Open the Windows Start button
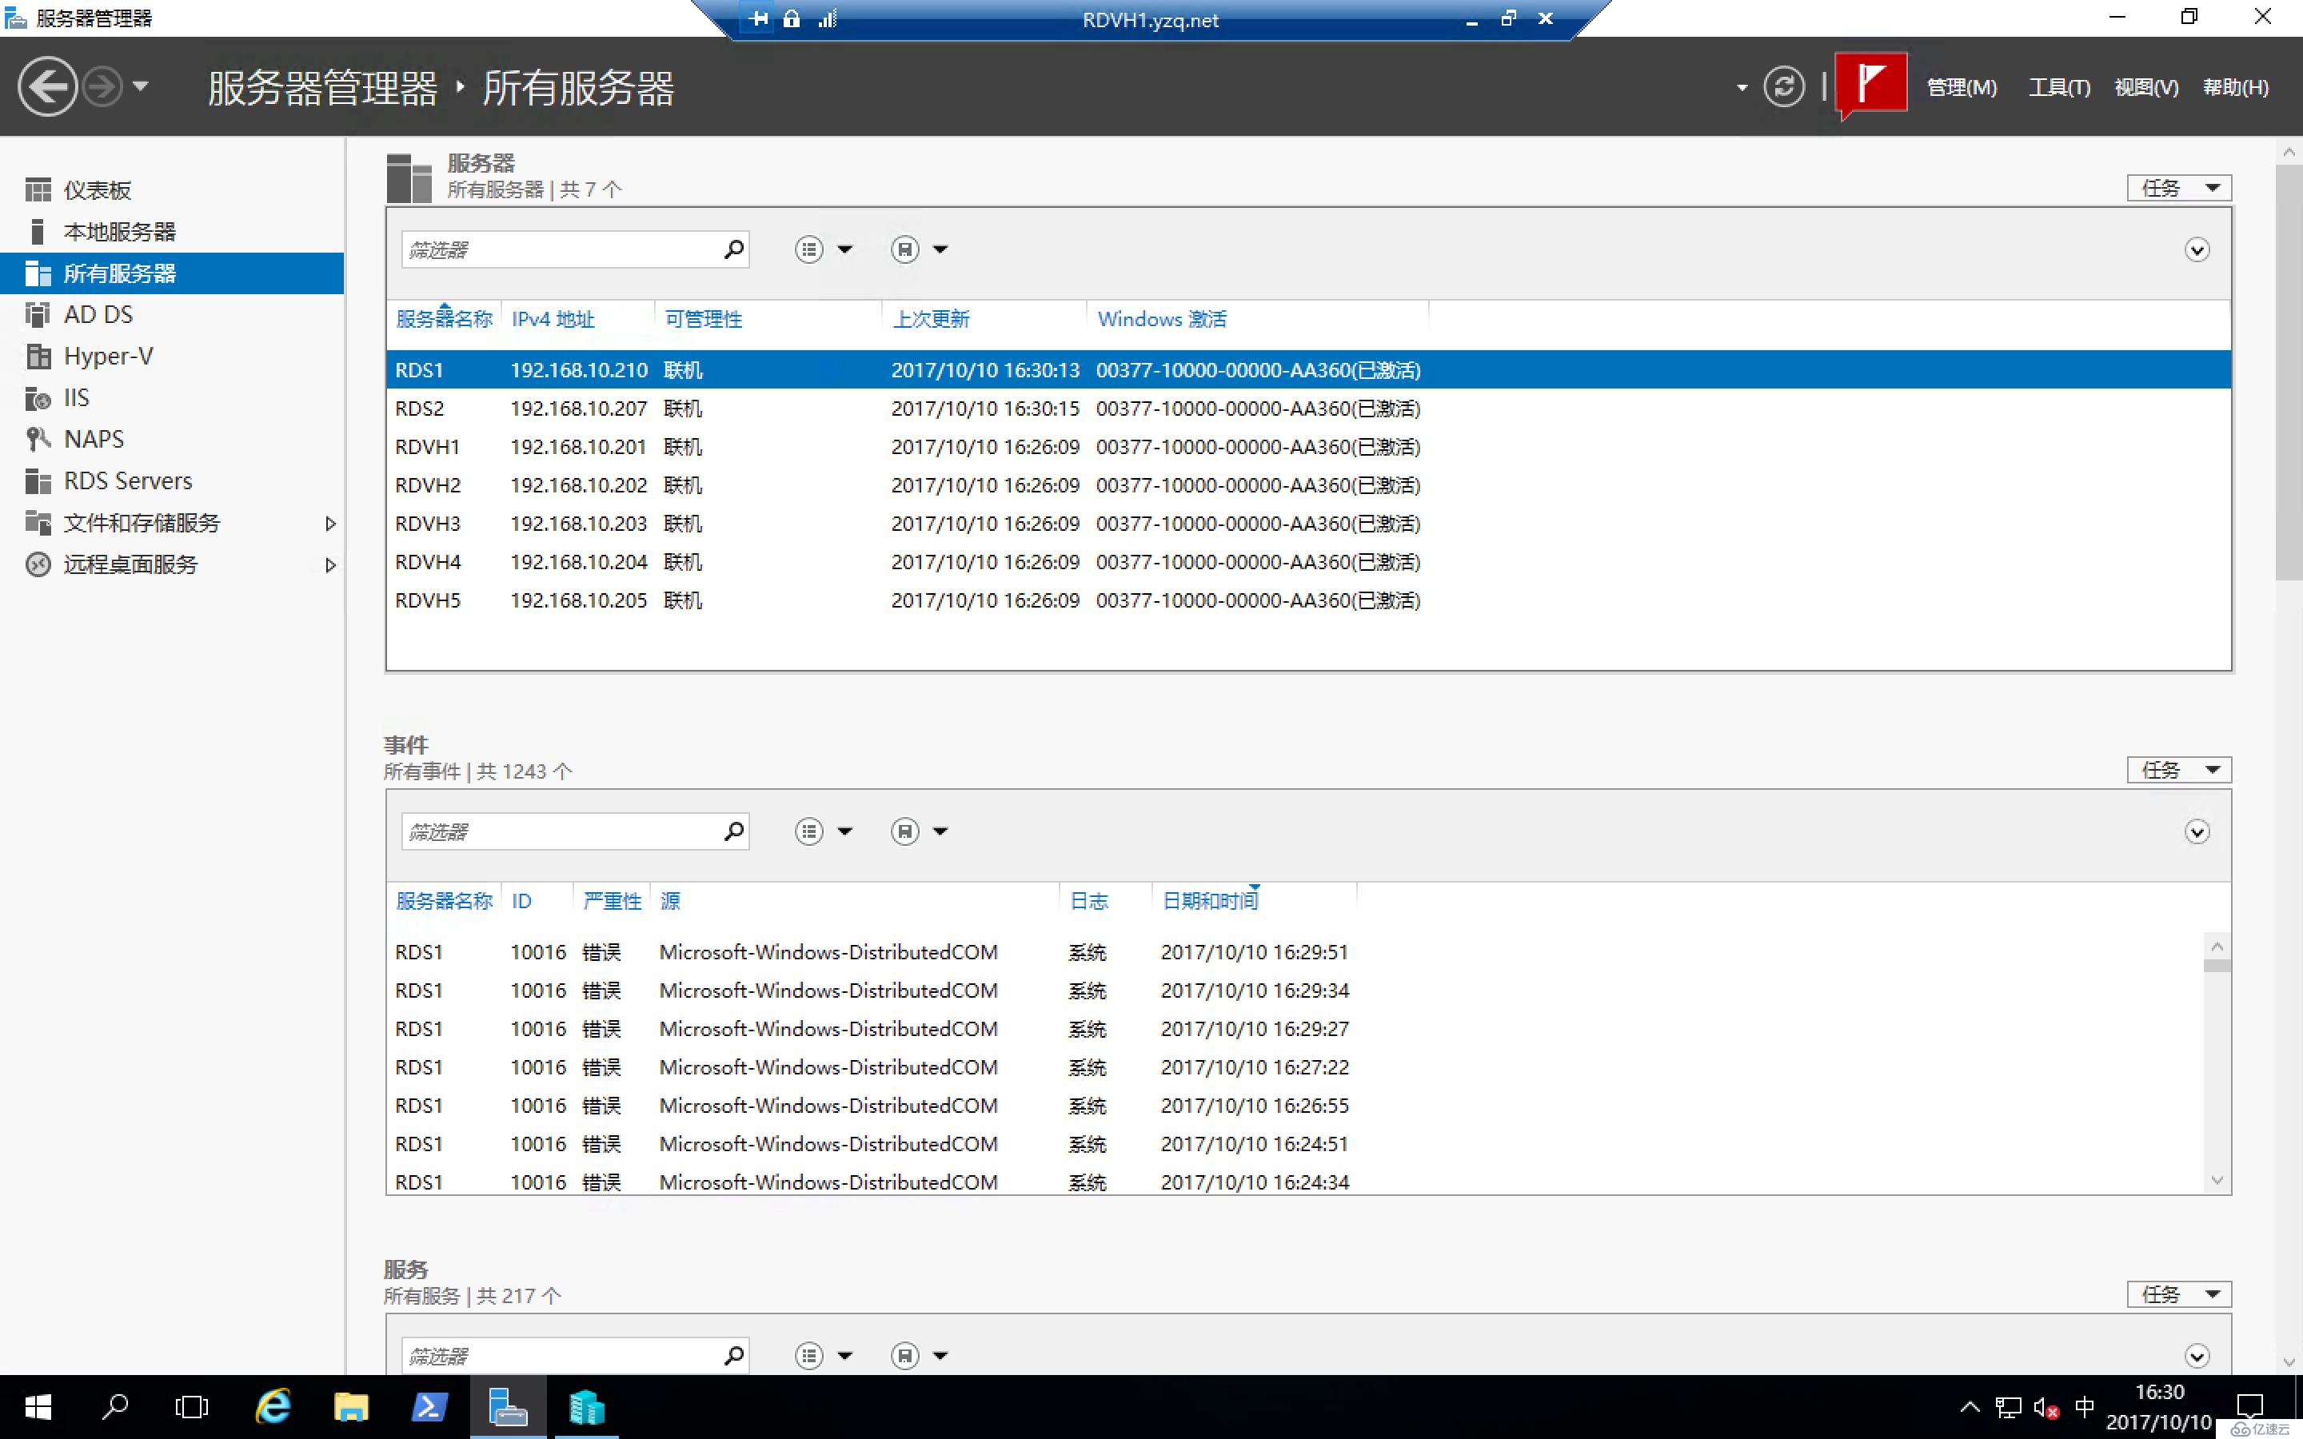This screenshot has width=2303, height=1439. click(38, 1407)
